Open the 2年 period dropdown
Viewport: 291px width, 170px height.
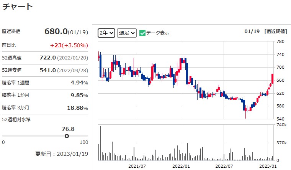coord(106,33)
